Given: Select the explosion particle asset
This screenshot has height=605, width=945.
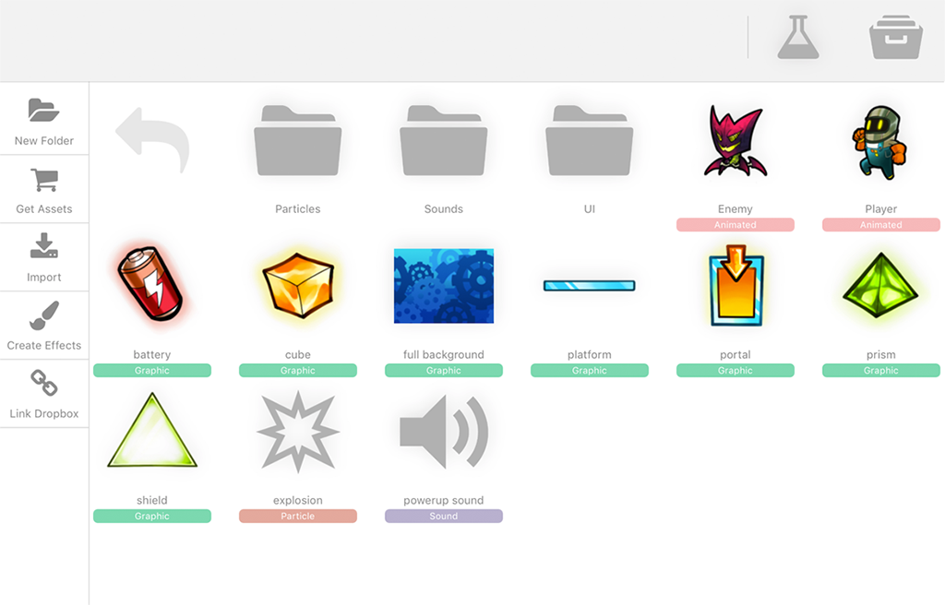Looking at the screenshot, I should [x=298, y=432].
